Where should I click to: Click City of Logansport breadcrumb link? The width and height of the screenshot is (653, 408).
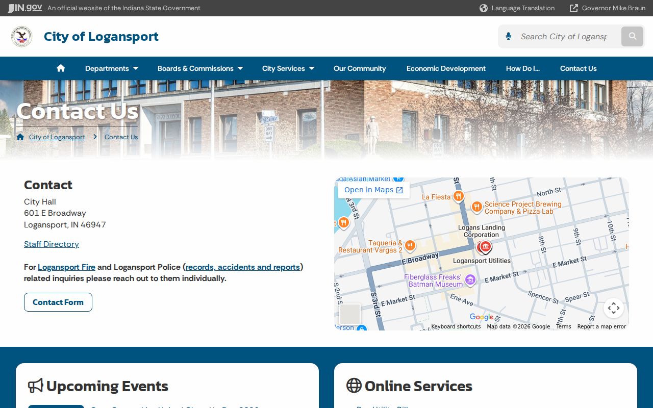(57, 137)
